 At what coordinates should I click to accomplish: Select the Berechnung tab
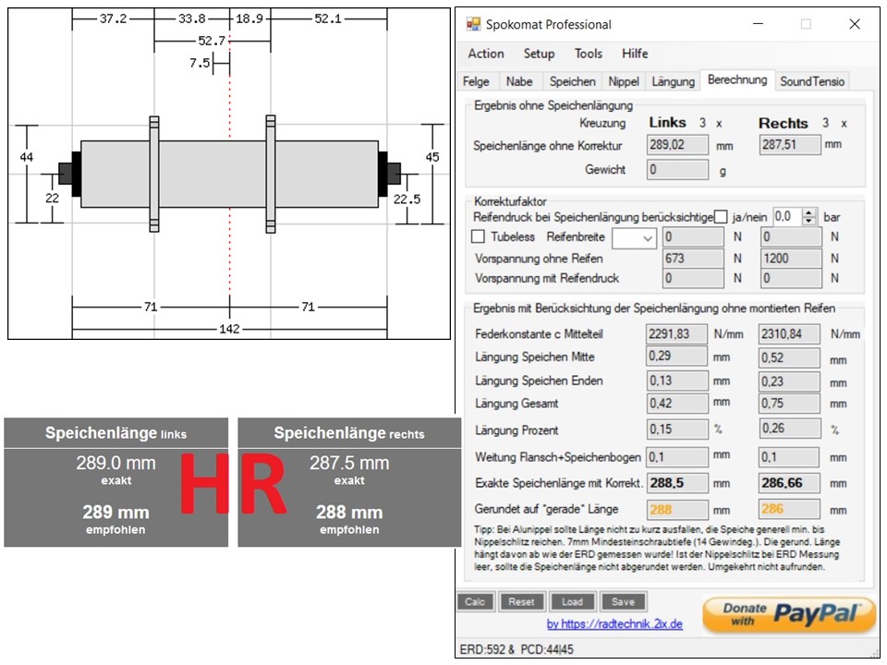(x=737, y=79)
